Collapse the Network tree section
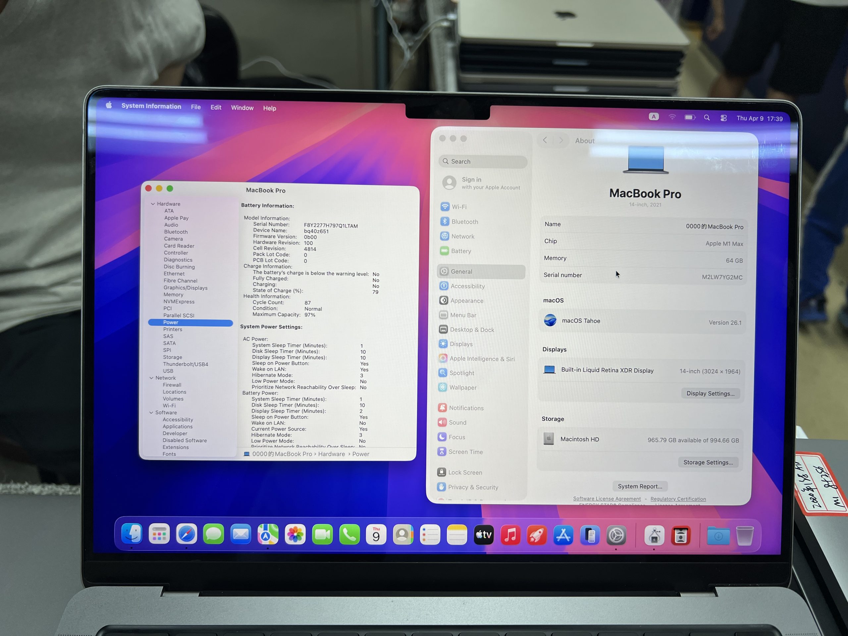848x636 pixels. pyautogui.click(x=151, y=378)
